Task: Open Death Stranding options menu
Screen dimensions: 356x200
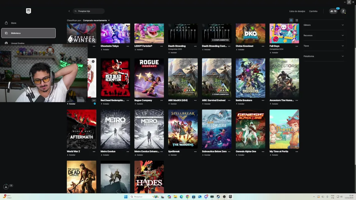Action: pyautogui.click(x=195, y=46)
